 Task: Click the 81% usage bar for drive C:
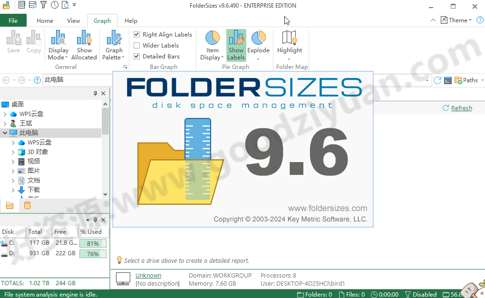coord(93,243)
